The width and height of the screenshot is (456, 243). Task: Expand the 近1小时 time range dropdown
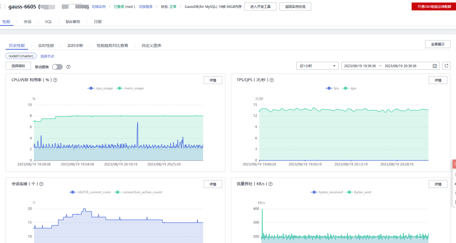click(317, 66)
